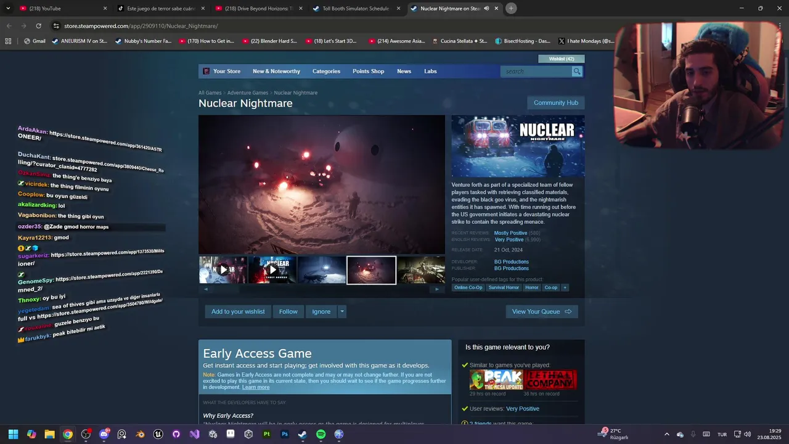Image resolution: width=789 pixels, height=444 pixels.
Task: Open the Unity Hub taskbar icon
Action: (248, 434)
